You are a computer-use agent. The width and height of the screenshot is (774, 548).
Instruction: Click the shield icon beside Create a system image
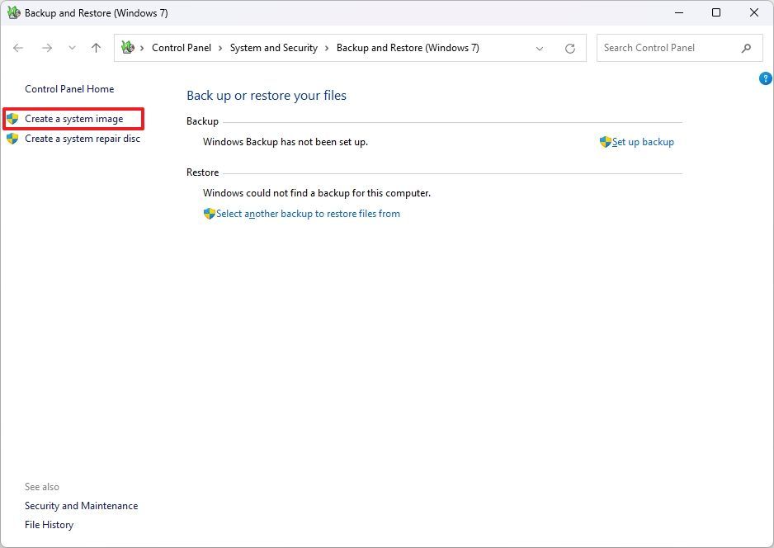point(12,119)
